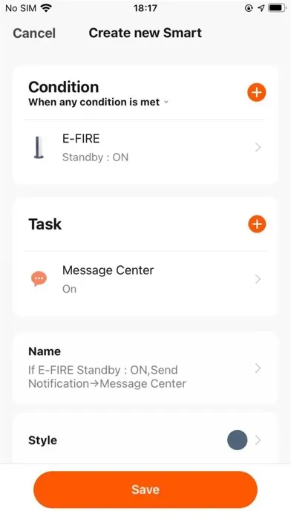
Task: Save the new smart automation
Action: point(145,490)
